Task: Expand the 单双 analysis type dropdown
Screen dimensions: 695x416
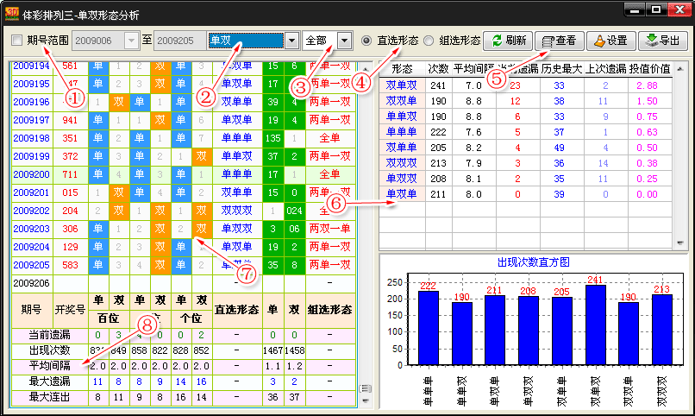Action: pos(291,41)
